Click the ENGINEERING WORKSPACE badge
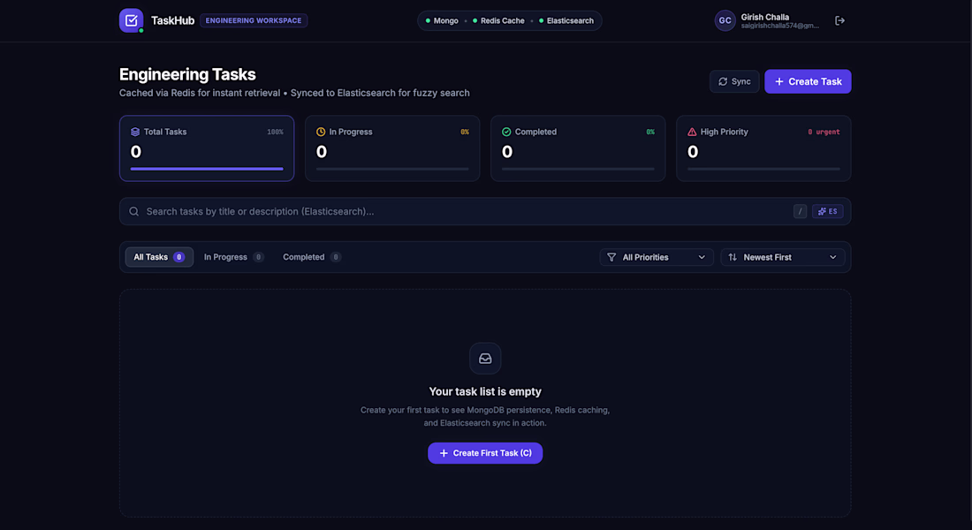Screen dimensions: 972x530 [x=254, y=20]
